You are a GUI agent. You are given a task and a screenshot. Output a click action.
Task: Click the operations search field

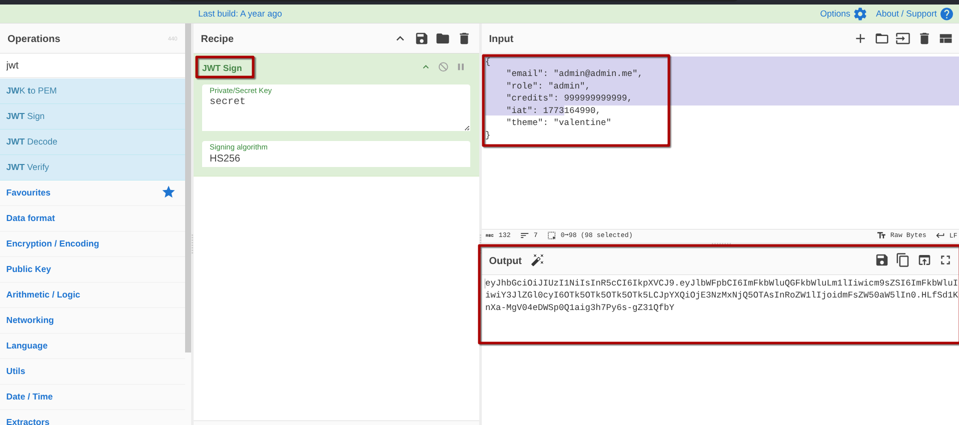click(x=93, y=65)
